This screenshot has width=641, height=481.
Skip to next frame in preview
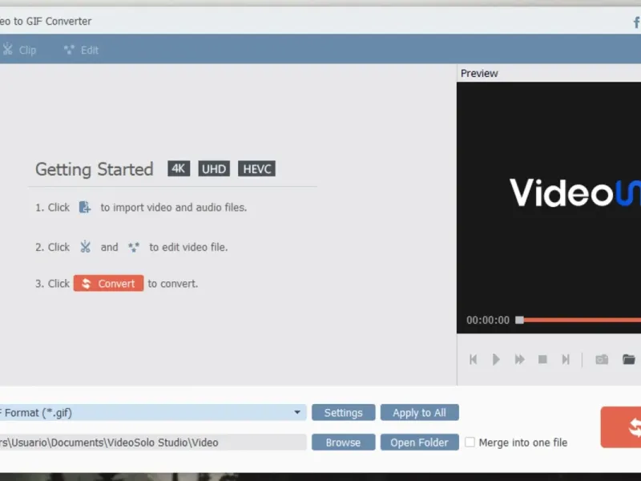coord(566,359)
